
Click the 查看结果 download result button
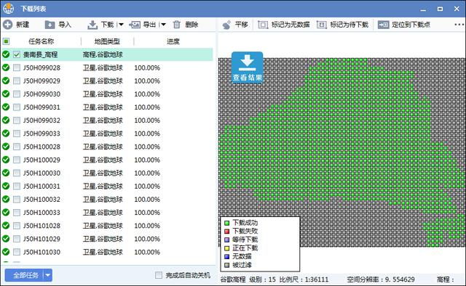[248, 67]
